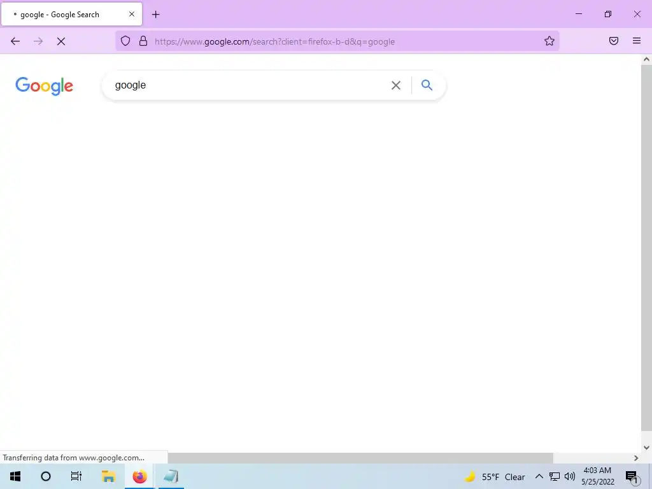Click the horizontal scrollbar right arrow

coord(636,458)
